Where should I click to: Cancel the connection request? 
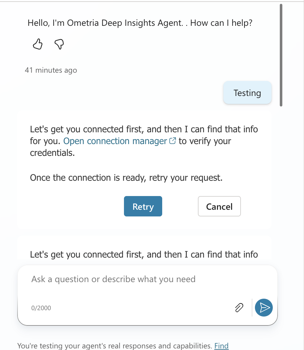click(x=219, y=206)
